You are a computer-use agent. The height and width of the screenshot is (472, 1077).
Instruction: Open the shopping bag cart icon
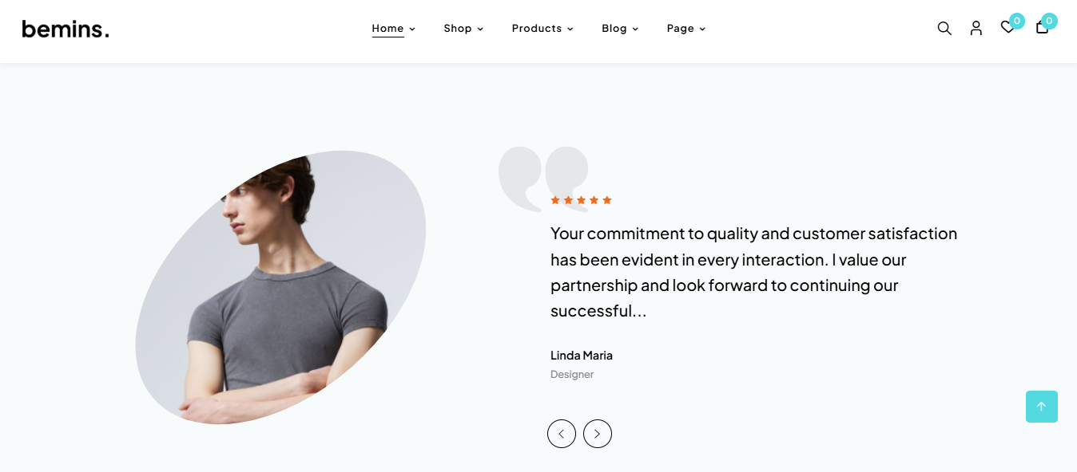click(1042, 27)
